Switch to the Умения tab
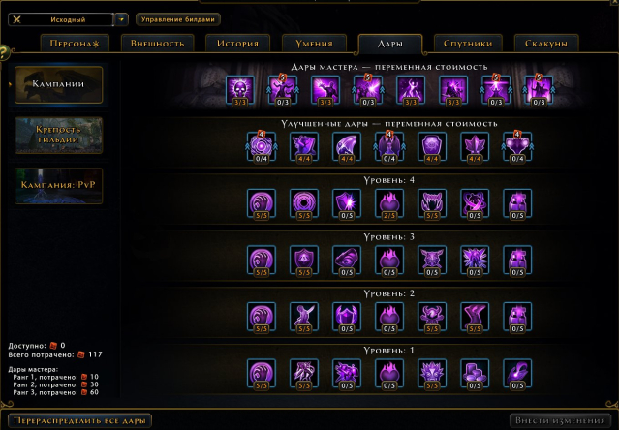This screenshot has height=430, width=619. tap(314, 44)
